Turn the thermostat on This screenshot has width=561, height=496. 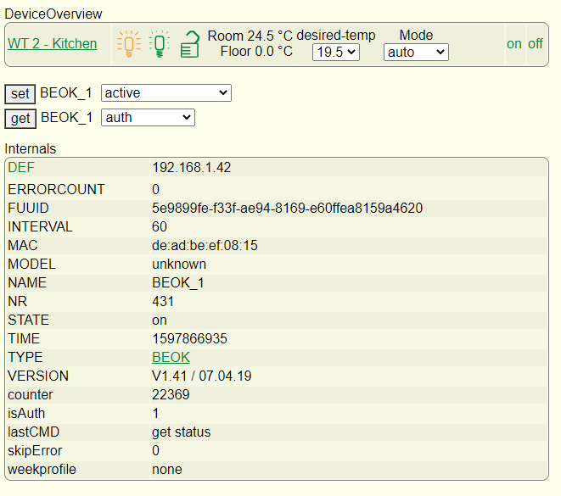514,44
